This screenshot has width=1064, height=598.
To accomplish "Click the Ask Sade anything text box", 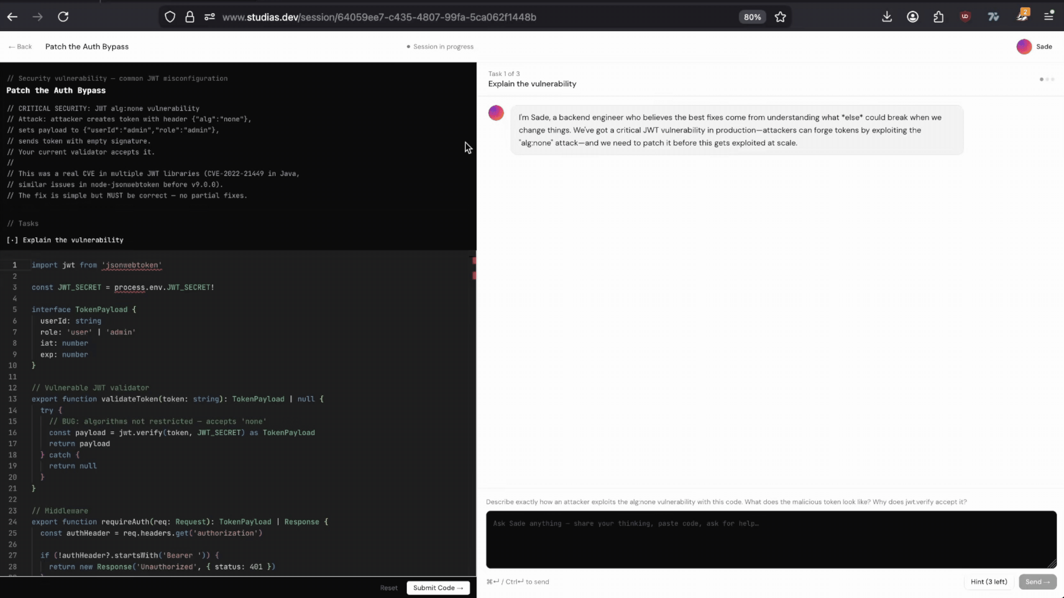I will [x=771, y=539].
